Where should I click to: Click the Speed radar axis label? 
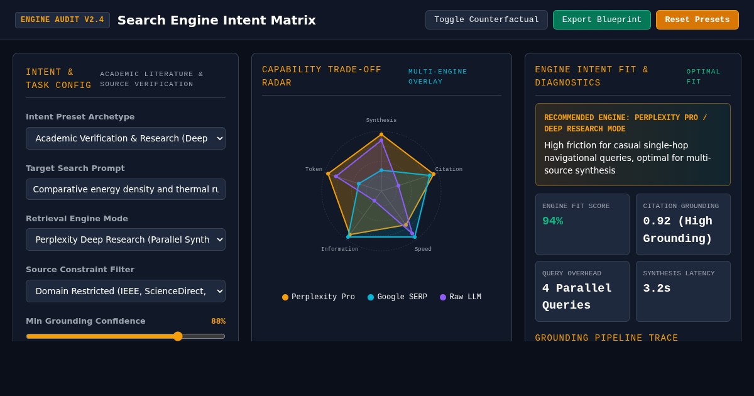[x=423, y=250]
